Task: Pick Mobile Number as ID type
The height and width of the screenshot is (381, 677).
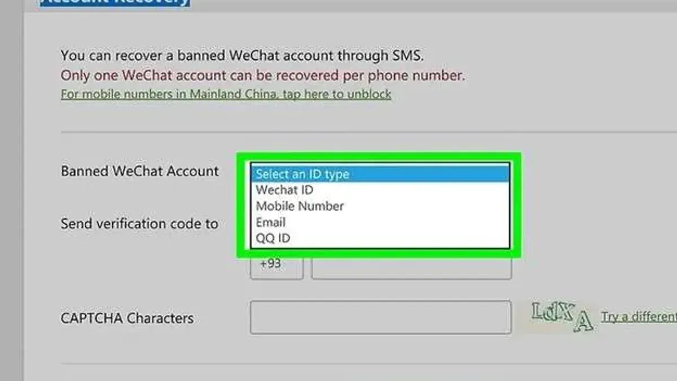Action: coord(380,206)
